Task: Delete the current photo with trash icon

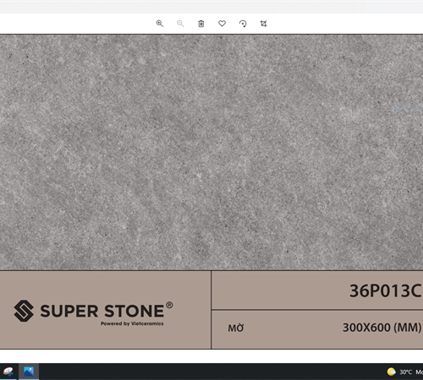Action: [x=201, y=24]
